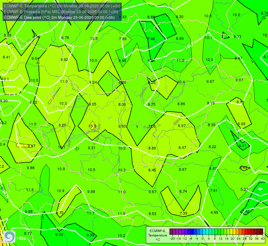Click the 8.06 temperature value
This screenshot has width=268, height=246.
[x=122, y=104]
